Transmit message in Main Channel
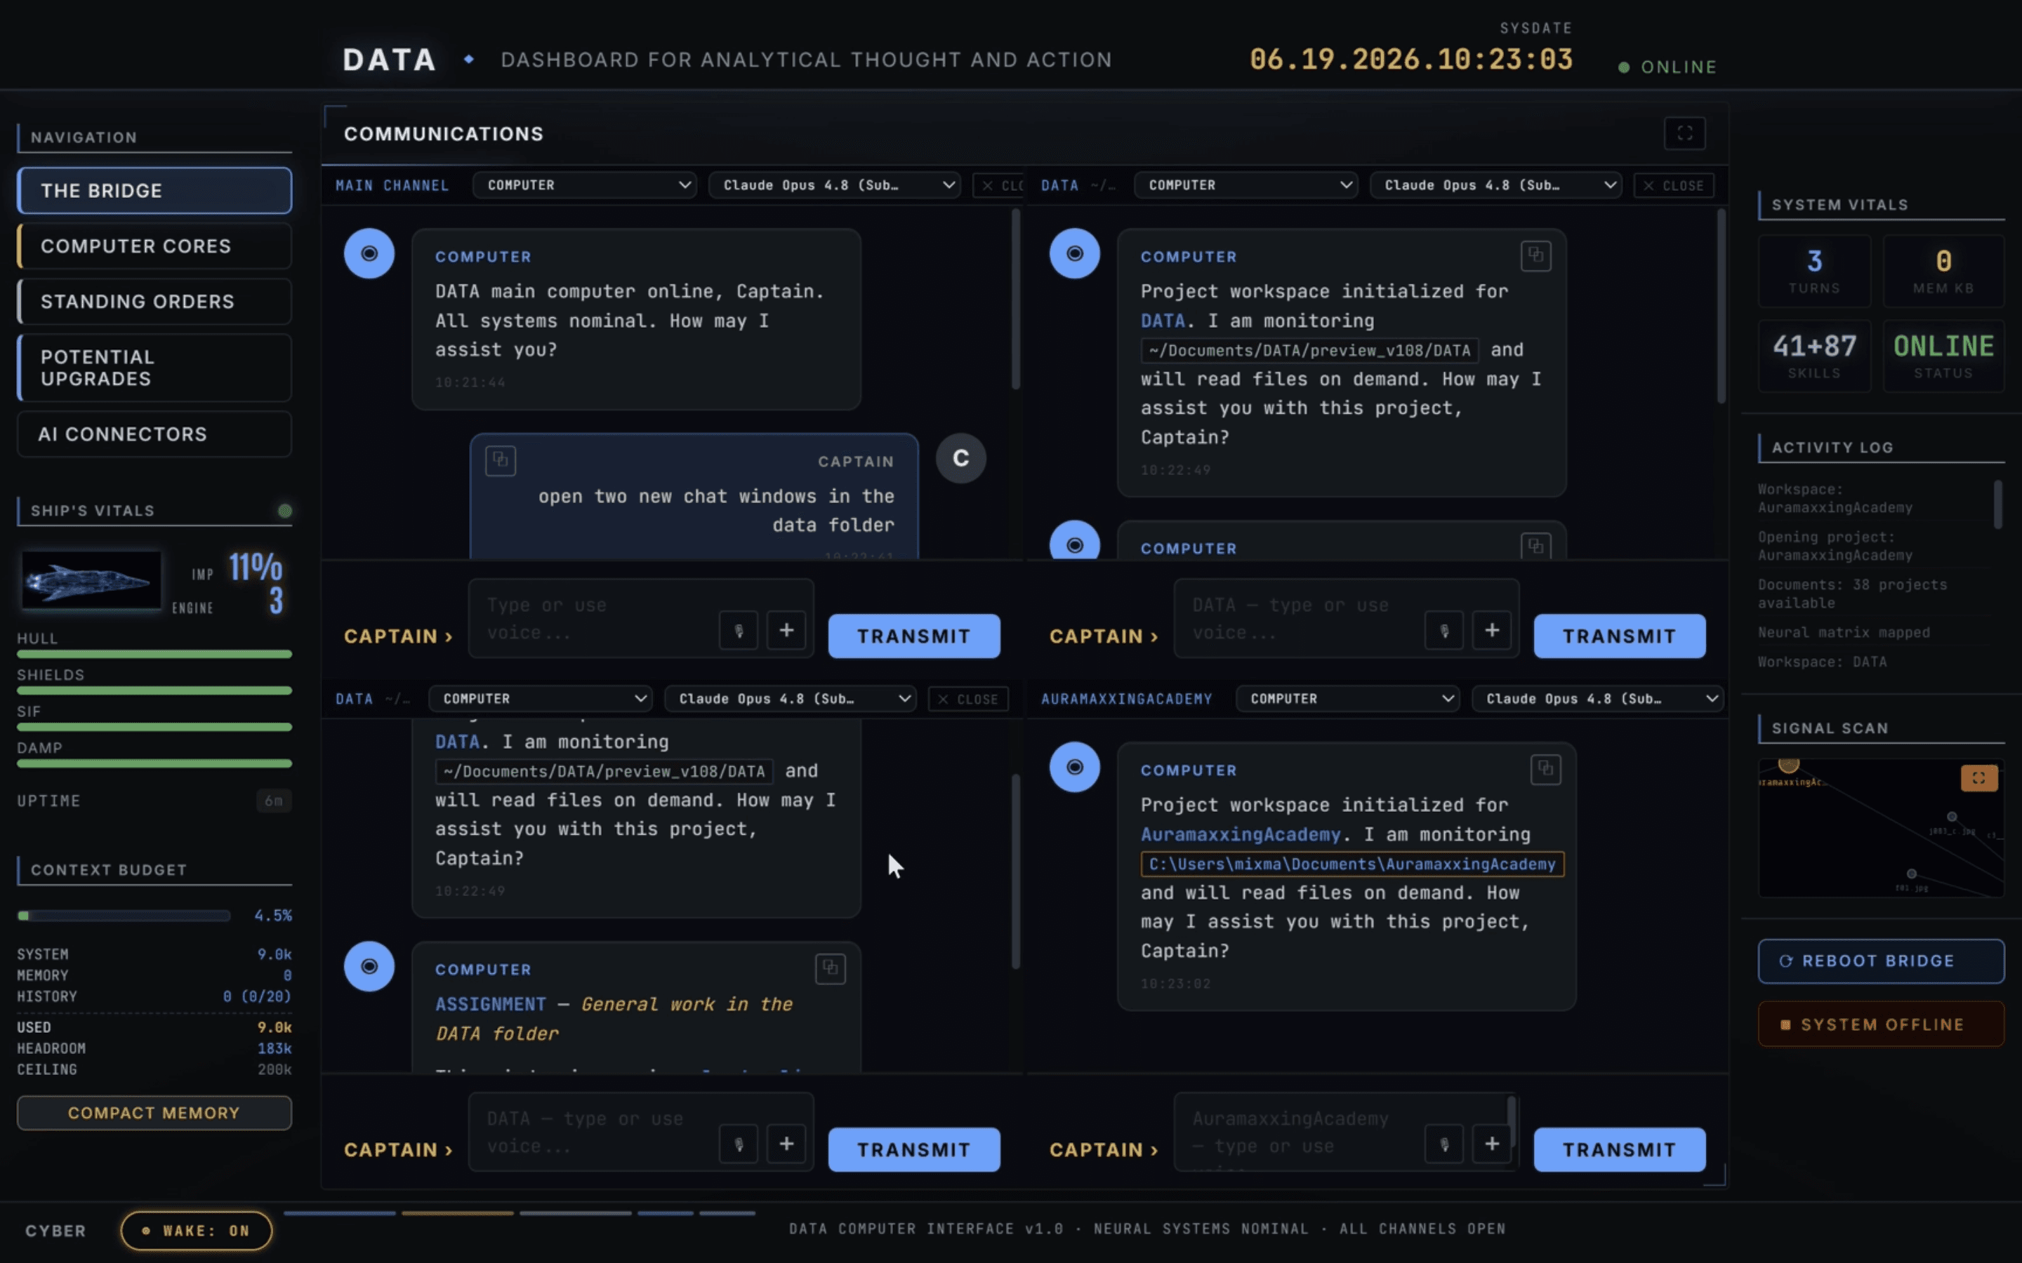The height and width of the screenshot is (1263, 2022). pos(914,636)
